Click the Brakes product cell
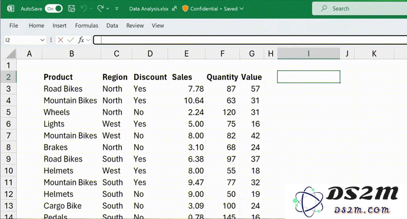 tap(72, 147)
